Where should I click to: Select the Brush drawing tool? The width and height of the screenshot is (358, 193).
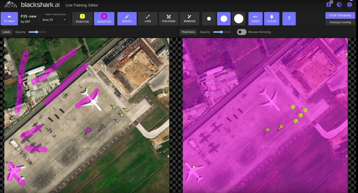(127, 19)
